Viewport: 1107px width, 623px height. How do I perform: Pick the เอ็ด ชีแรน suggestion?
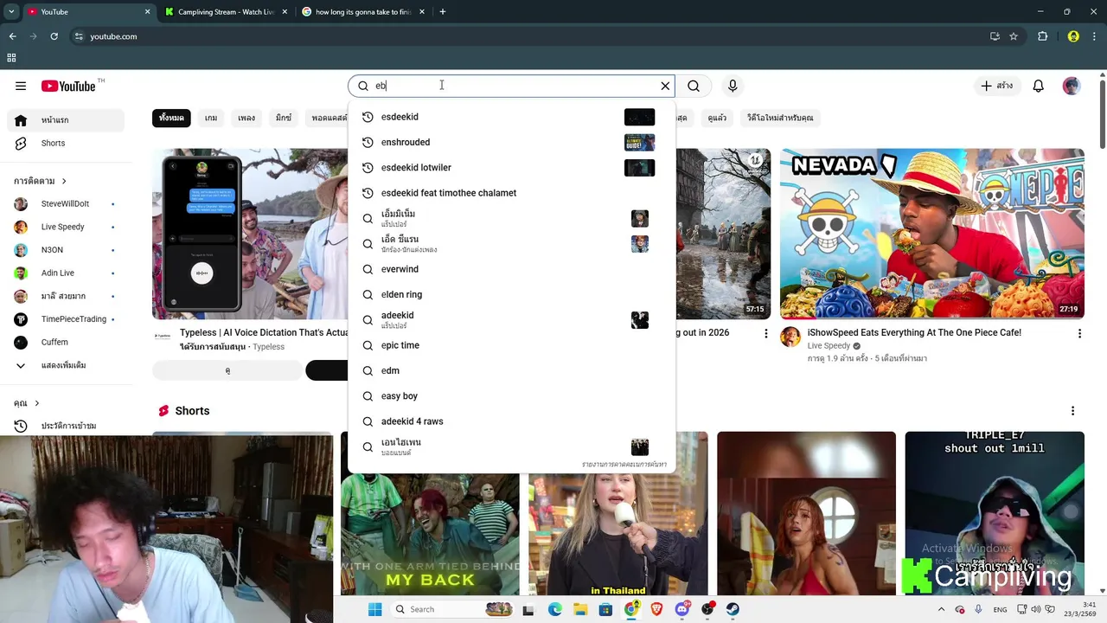[x=511, y=244]
